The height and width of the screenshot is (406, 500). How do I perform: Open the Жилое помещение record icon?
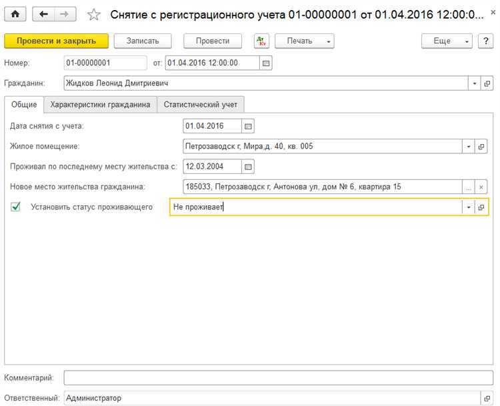tap(481, 147)
